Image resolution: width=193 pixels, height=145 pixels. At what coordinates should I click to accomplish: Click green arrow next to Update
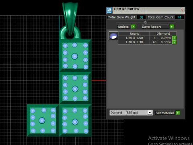[133, 27]
